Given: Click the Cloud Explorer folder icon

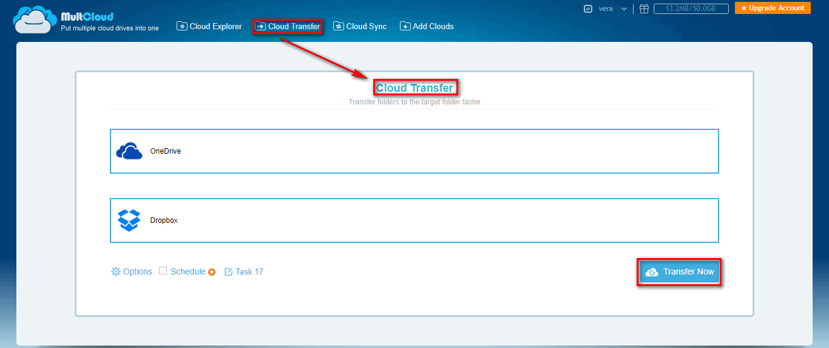Looking at the screenshot, I should point(181,26).
